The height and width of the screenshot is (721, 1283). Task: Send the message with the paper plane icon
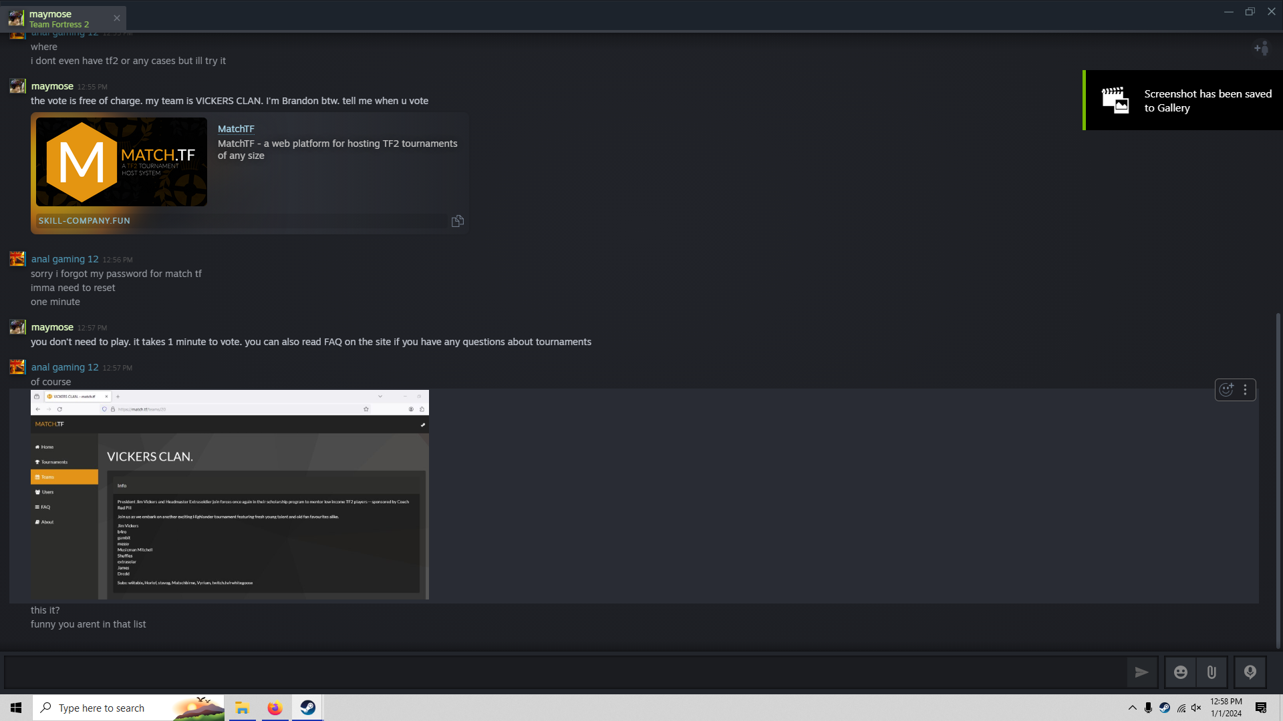[1142, 672]
